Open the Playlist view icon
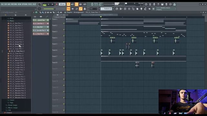The width and height of the screenshot is (207, 116). tap(117, 9)
